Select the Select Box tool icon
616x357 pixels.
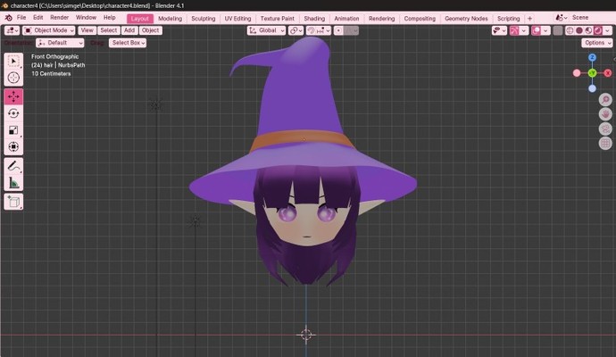pyautogui.click(x=13, y=62)
